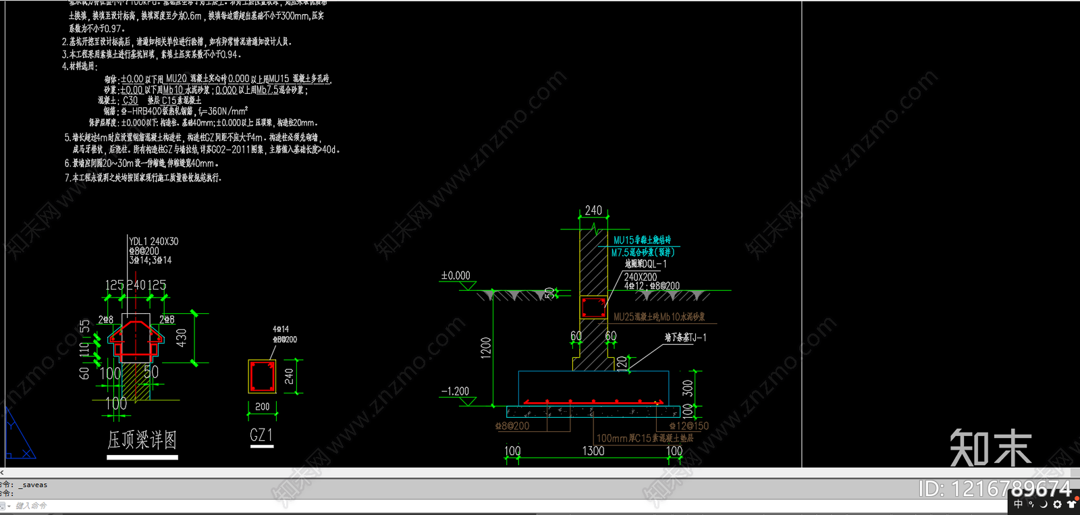The image size is (1080, 515).
Task: Toggle the IME Chinese/English mode indicator
Action: pyautogui.click(x=1019, y=504)
